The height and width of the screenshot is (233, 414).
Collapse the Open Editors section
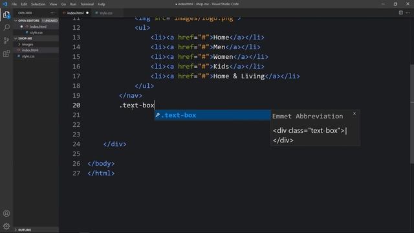[16, 20]
